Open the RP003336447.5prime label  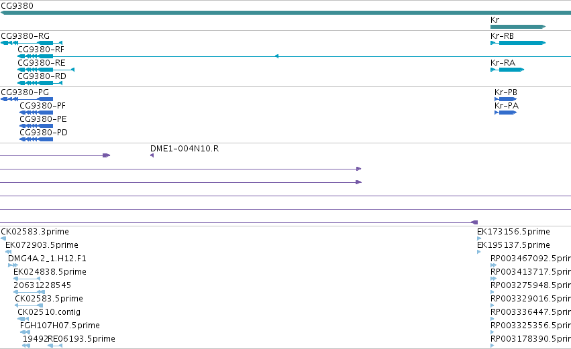tap(531, 312)
